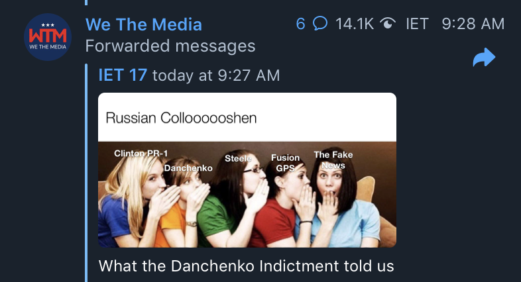Click the Fusion GPS label in meme
521x282 pixels.
point(285,163)
